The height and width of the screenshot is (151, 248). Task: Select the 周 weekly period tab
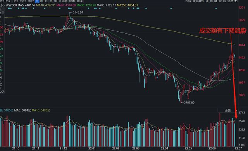tap(41, 1)
